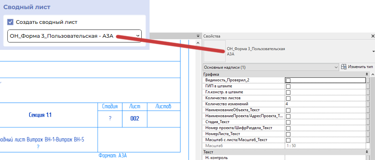Image resolution: width=375 pixels, height=160 pixels.
Task: Toggle Количество листов checkbox
Action: 288,98
